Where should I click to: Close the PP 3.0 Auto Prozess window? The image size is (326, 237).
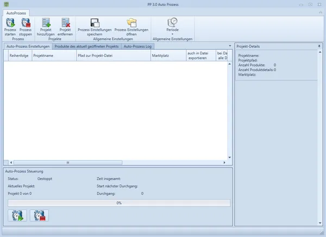(x=319, y=4)
